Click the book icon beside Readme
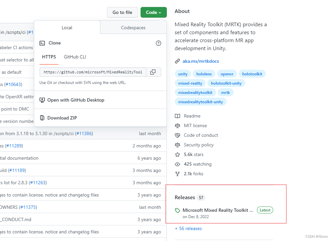 [x=177, y=116]
